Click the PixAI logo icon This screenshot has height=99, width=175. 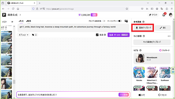(4, 15)
